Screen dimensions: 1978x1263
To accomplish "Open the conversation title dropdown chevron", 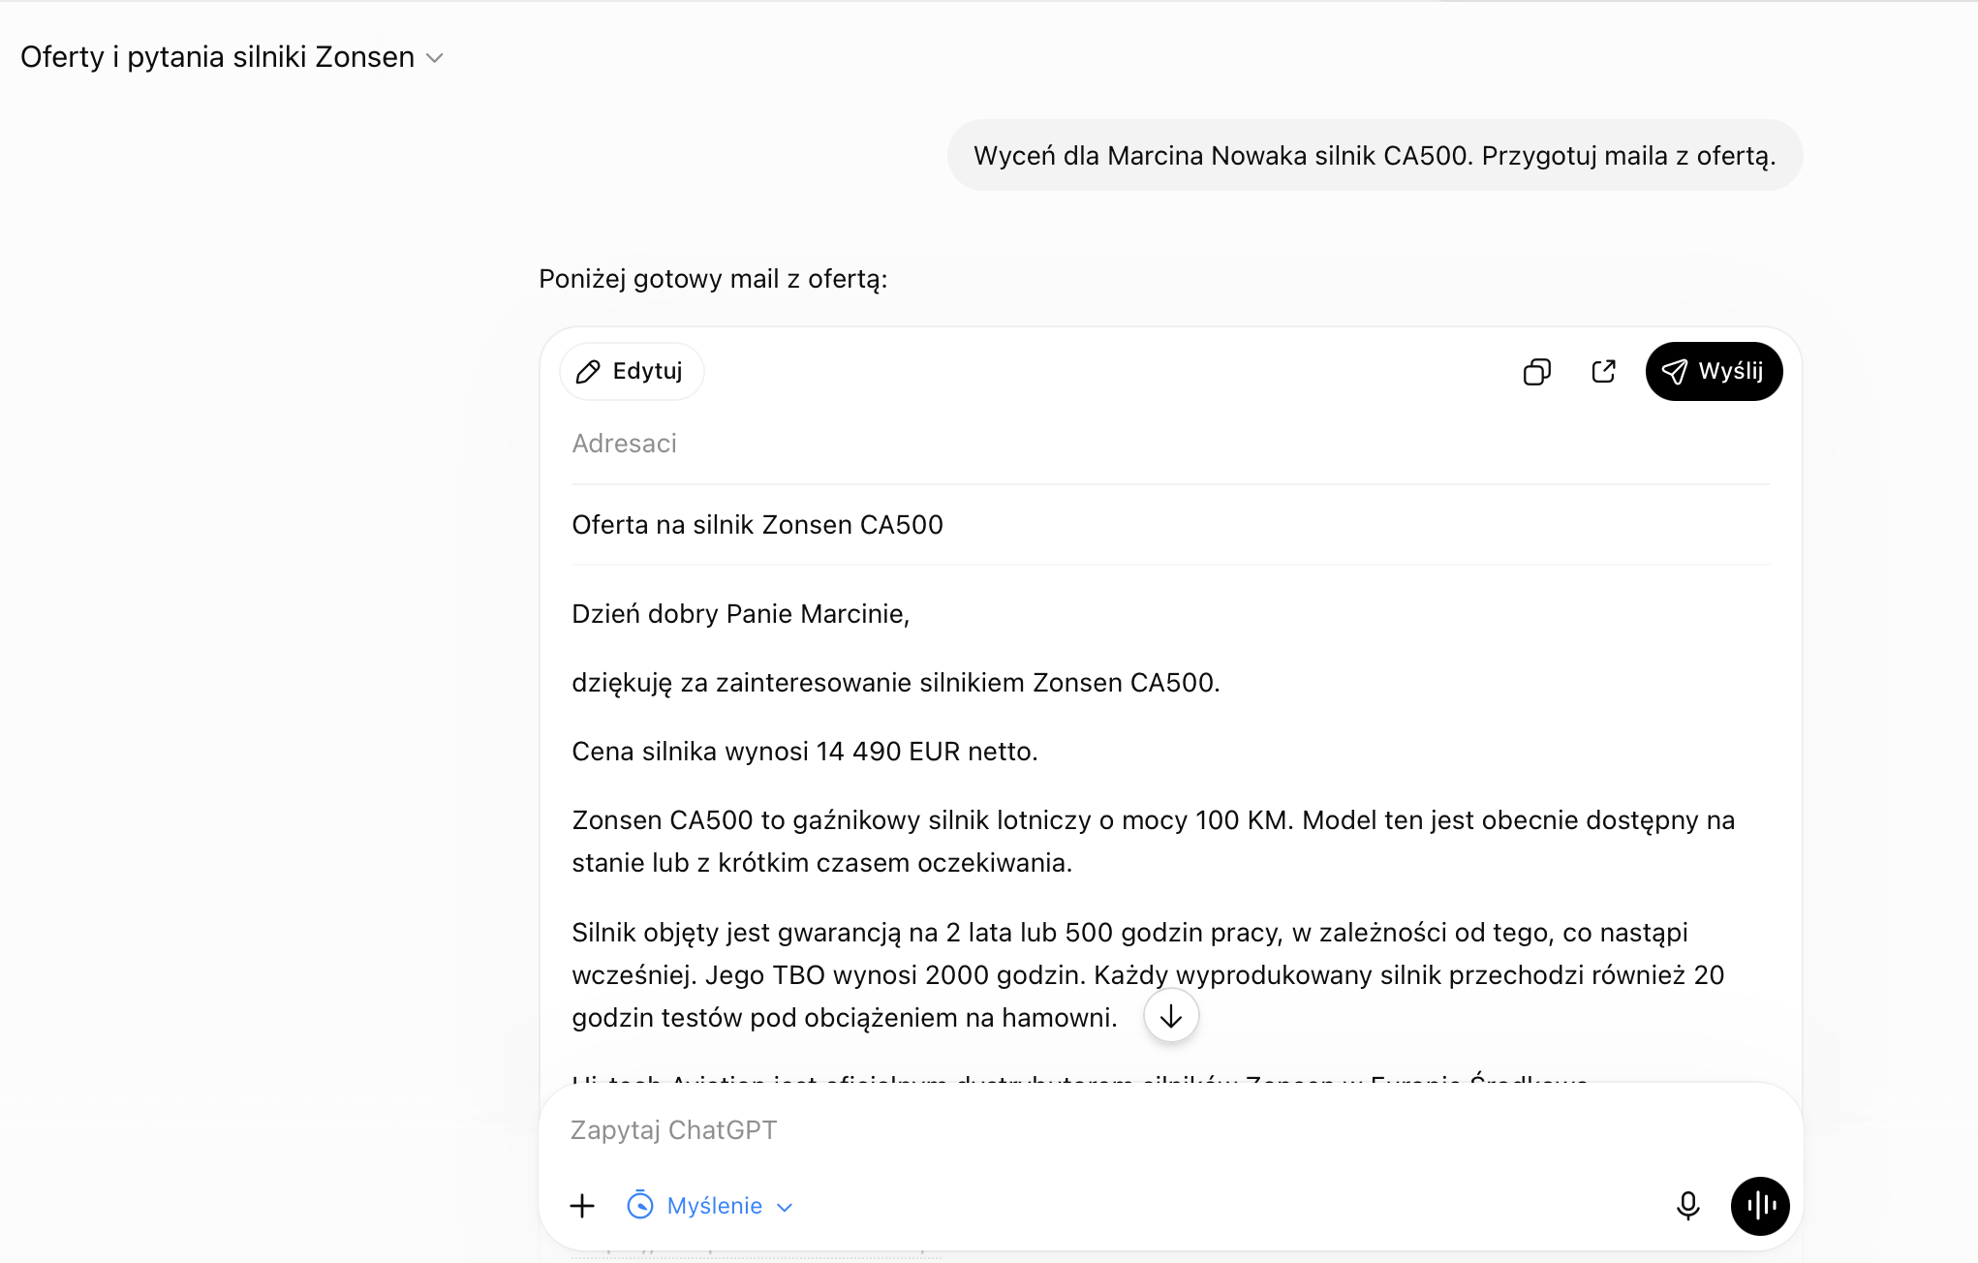I will click(435, 58).
